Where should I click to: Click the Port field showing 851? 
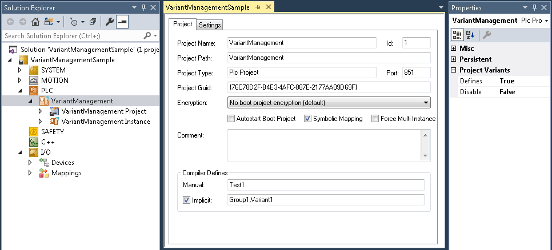pos(416,72)
